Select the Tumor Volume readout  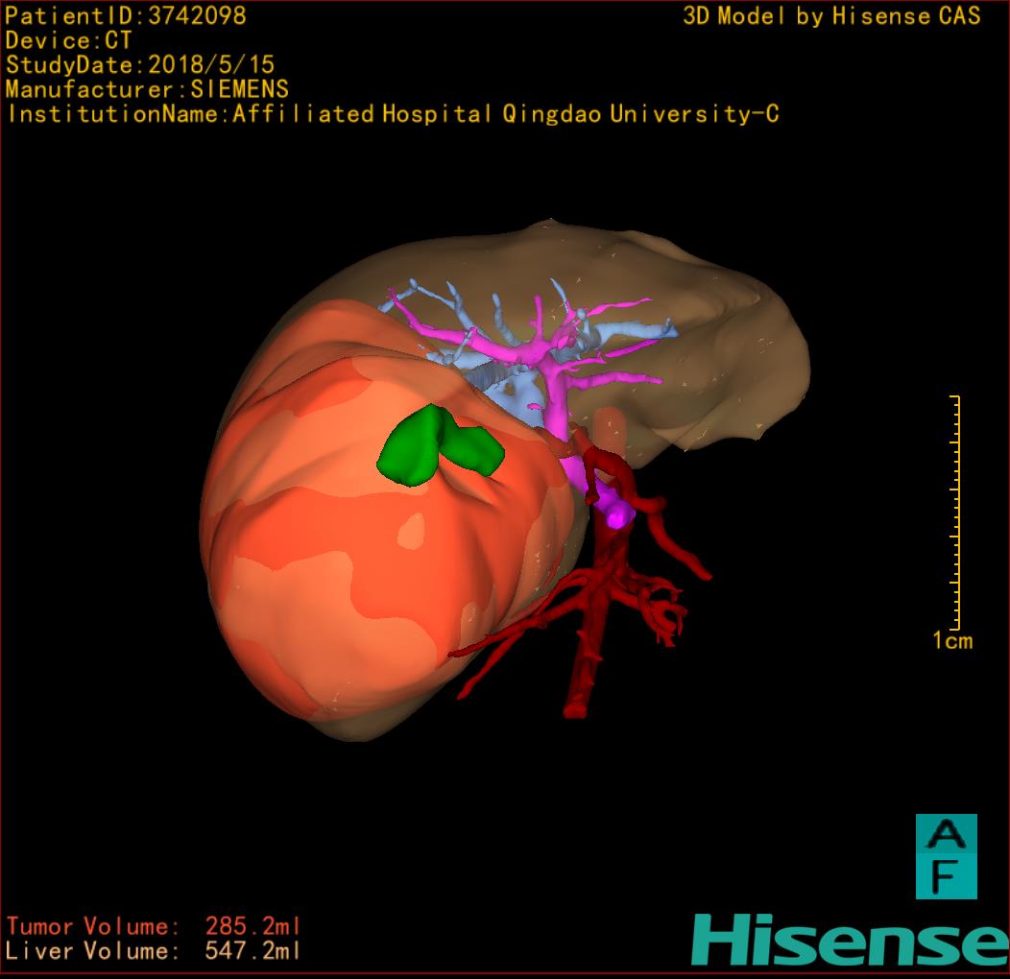point(154,926)
